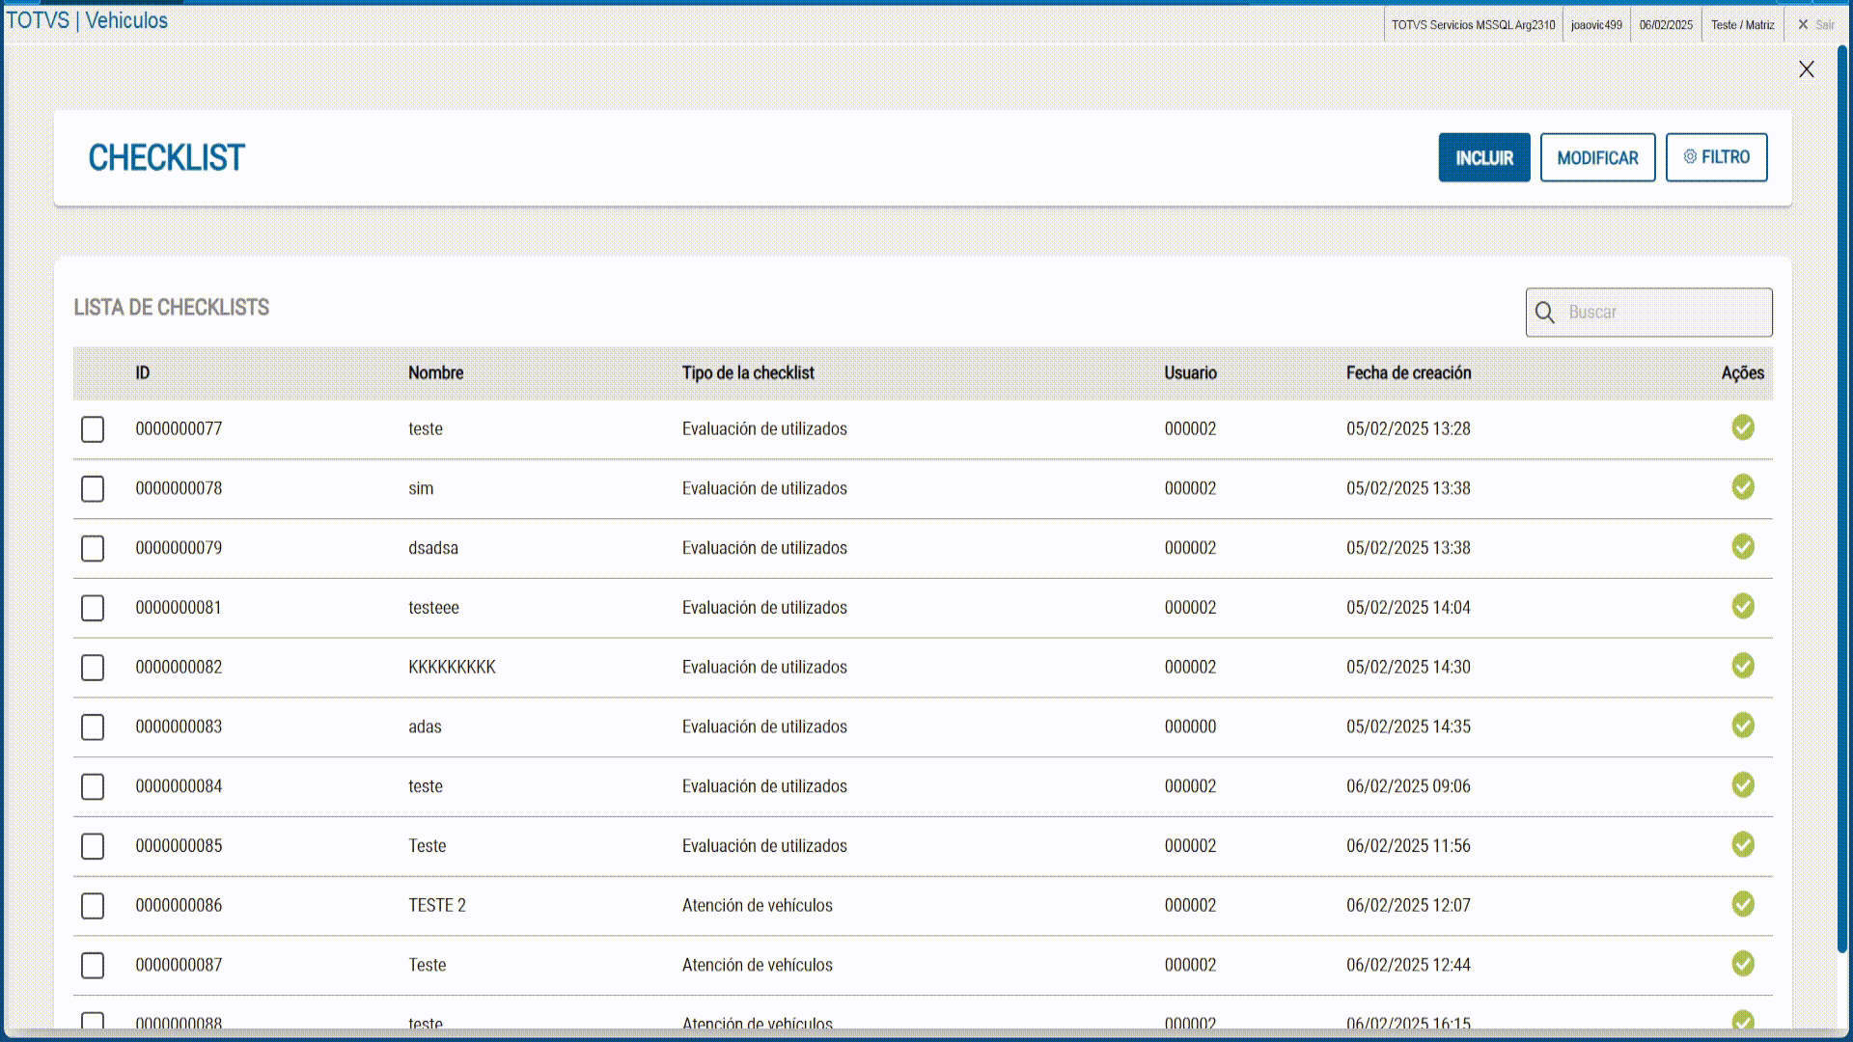This screenshot has height=1042, width=1853.
Task: Click checkmark icon for checklist 0000000087
Action: [x=1742, y=964]
